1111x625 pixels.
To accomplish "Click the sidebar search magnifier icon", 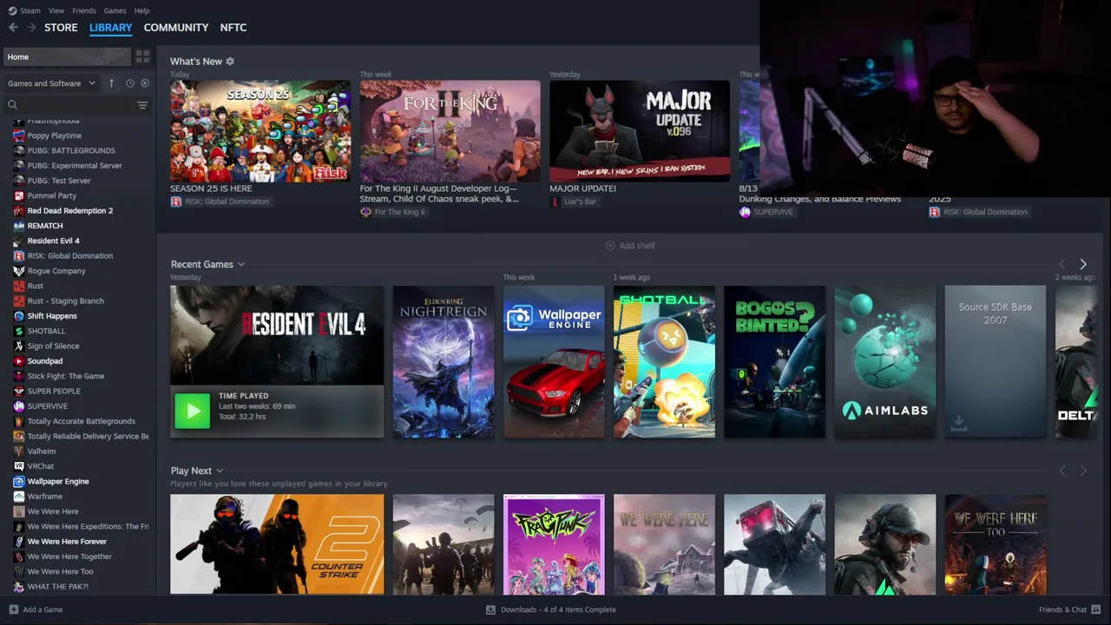I will click(12, 105).
